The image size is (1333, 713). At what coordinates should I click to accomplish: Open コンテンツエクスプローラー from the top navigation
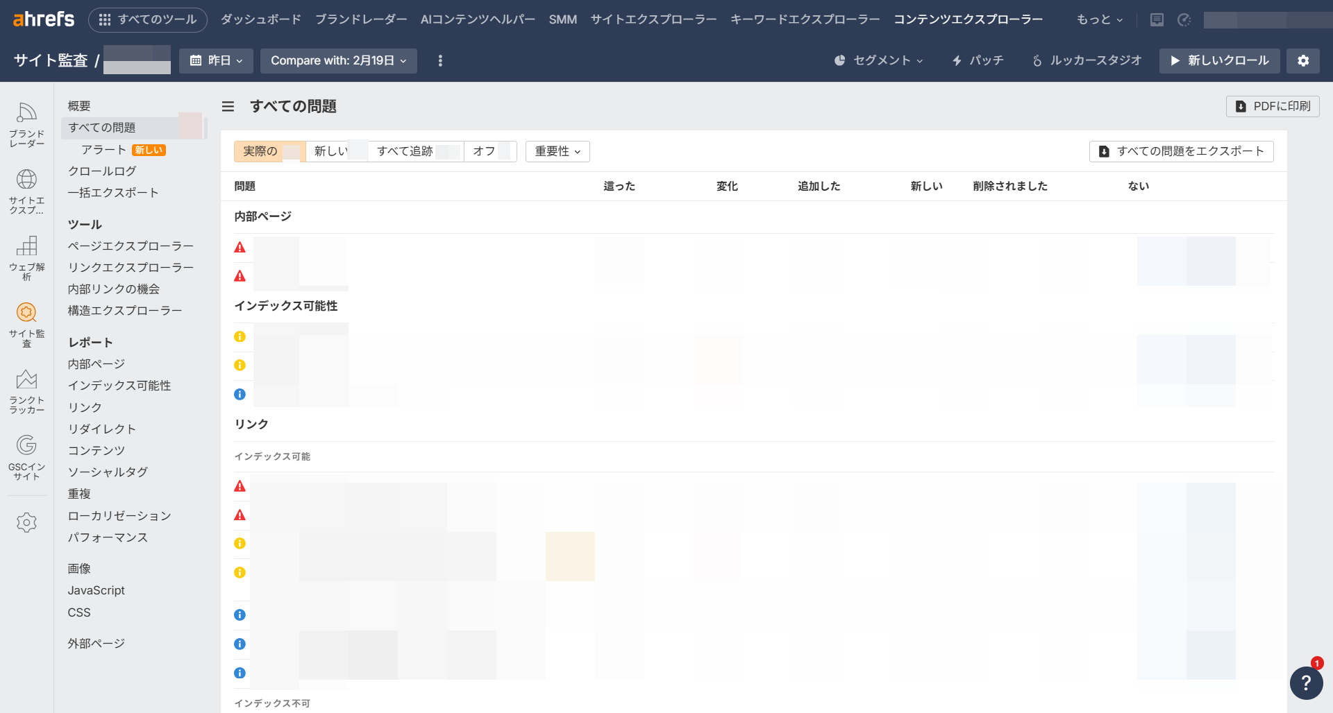pos(969,19)
